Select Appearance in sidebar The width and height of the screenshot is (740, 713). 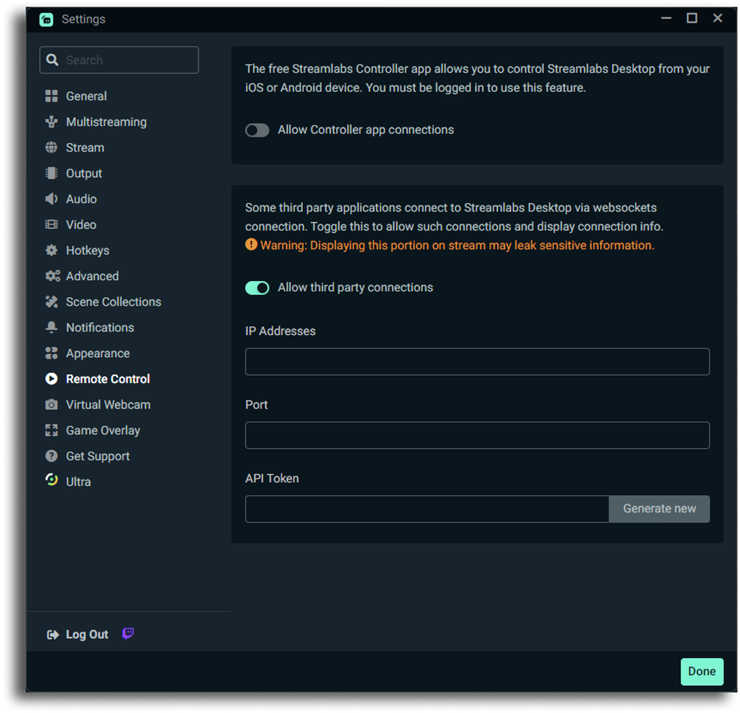click(98, 354)
